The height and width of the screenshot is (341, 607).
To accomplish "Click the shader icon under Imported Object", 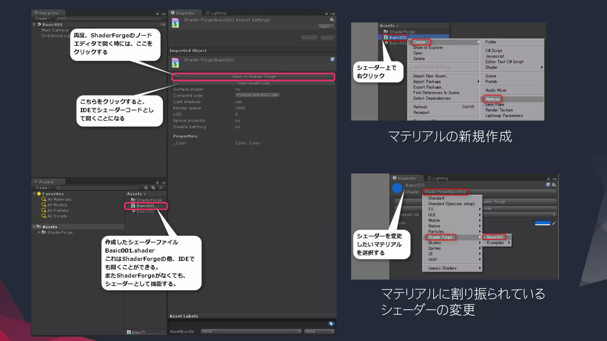I will [175, 63].
